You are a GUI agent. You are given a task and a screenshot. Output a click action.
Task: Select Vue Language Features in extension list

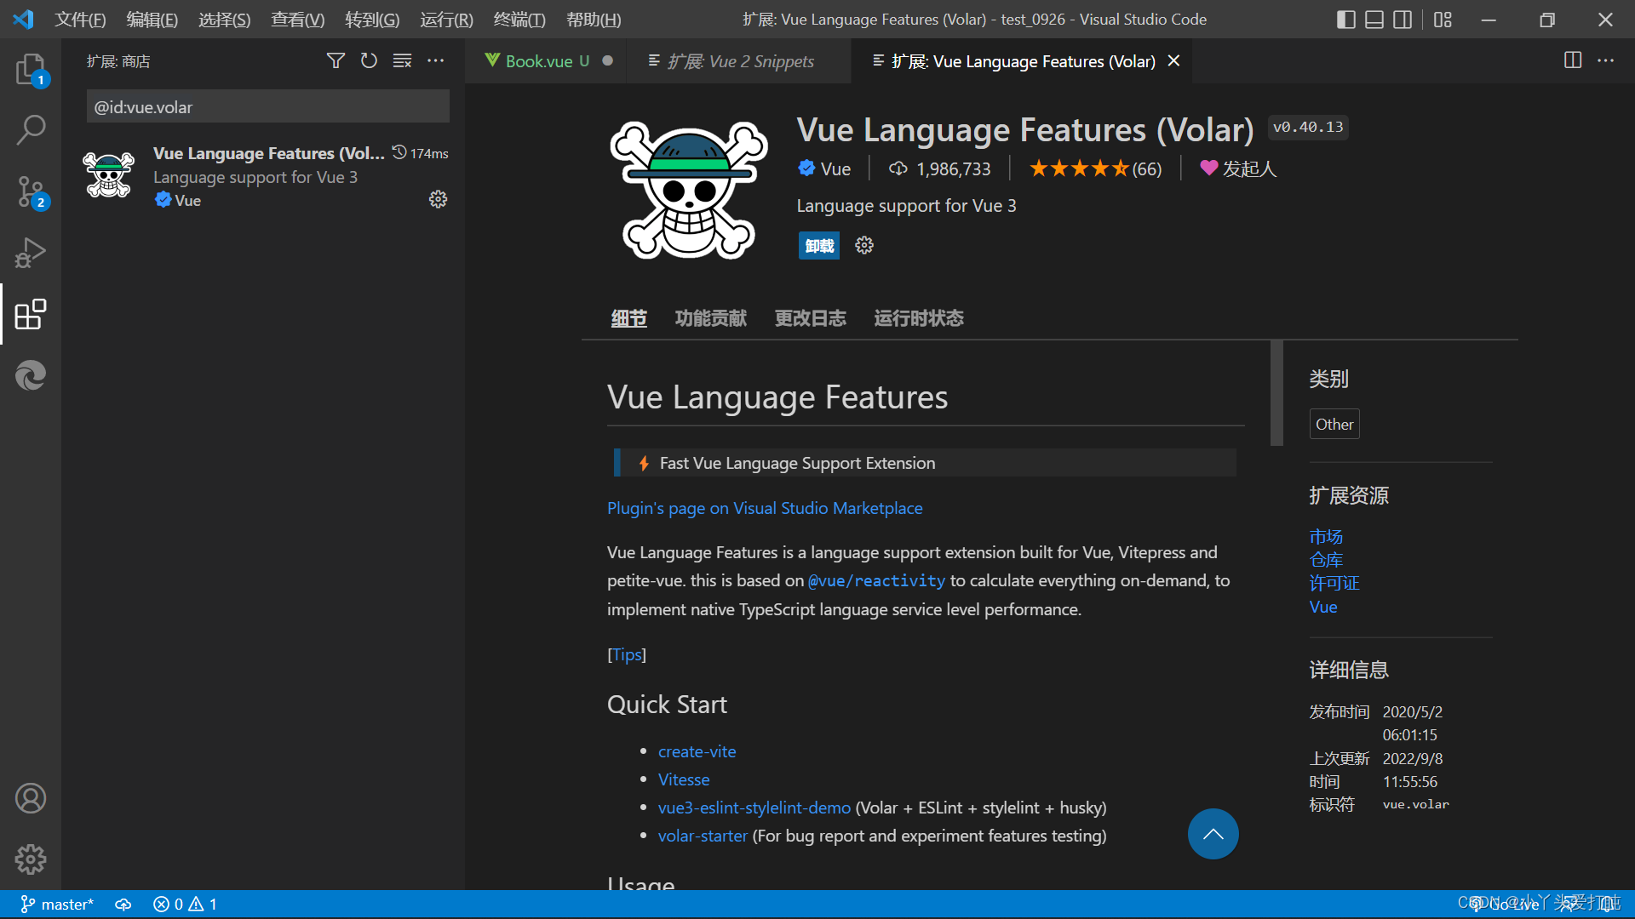pyautogui.click(x=264, y=176)
